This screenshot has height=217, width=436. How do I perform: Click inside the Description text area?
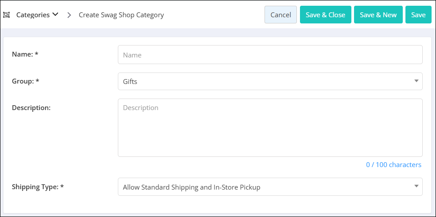[270, 128]
